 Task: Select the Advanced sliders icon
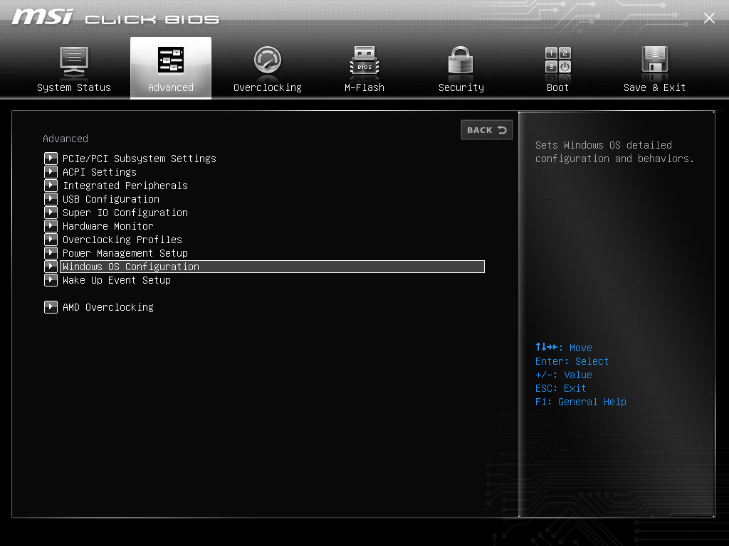[x=171, y=60]
